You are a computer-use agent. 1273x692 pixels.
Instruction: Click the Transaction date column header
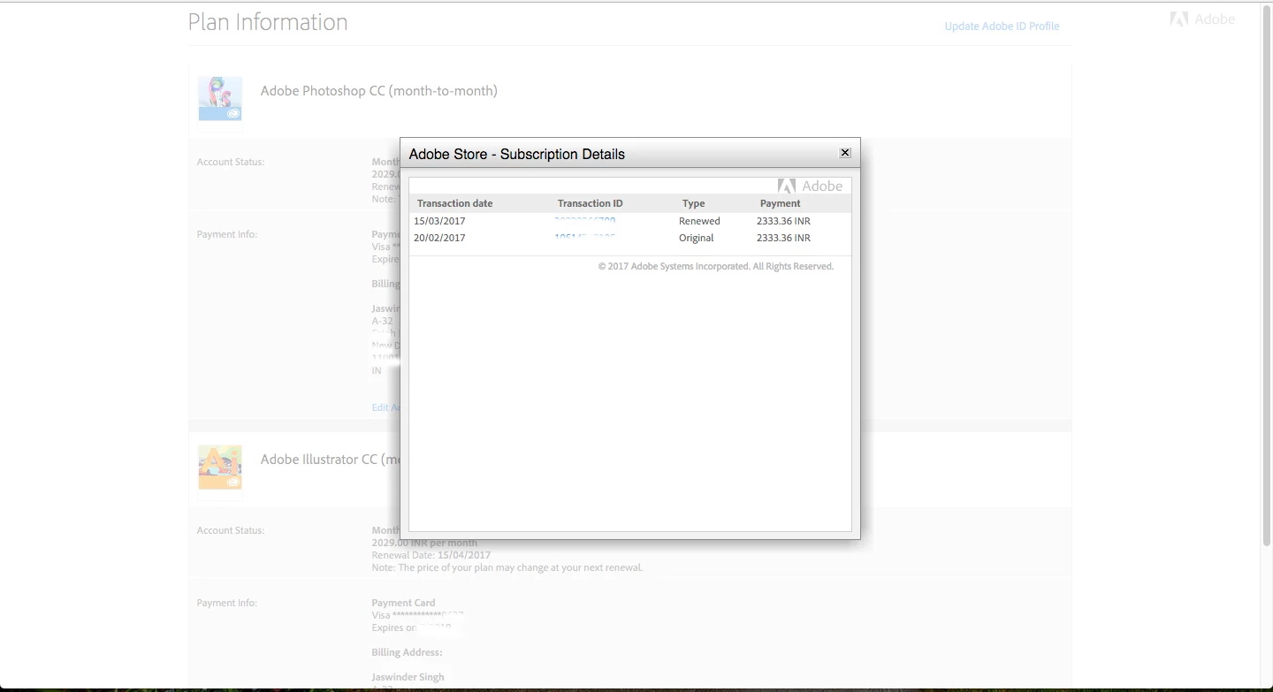pyautogui.click(x=454, y=203)
